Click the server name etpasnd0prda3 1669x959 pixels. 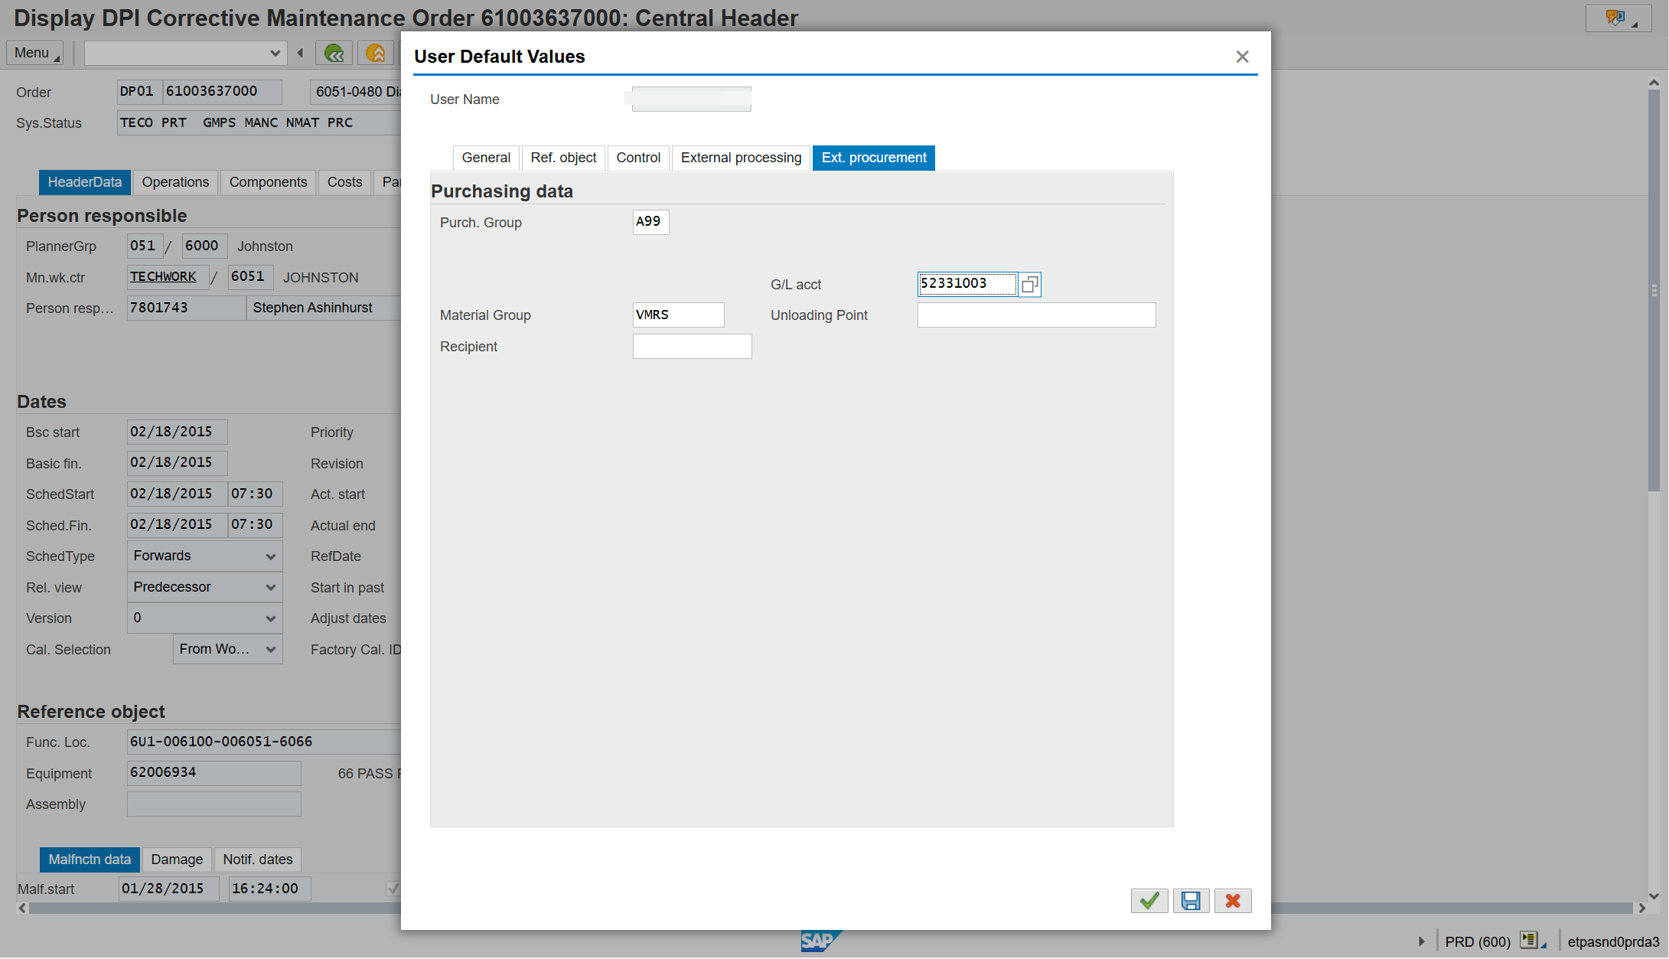[1613, 942]
